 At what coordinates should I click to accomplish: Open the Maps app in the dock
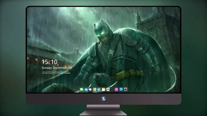pos(95,89)
